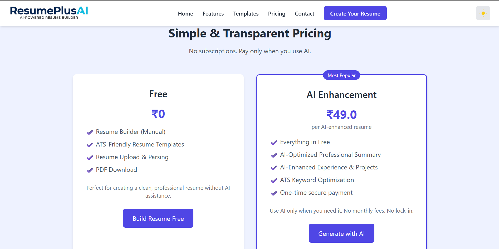Navigate to the Features page
Viewport: 499px width, 249px height.
pos(213,13)
